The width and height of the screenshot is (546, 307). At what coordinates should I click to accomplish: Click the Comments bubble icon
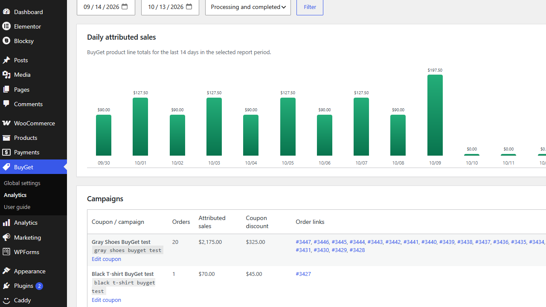click(x=6, y=104)
